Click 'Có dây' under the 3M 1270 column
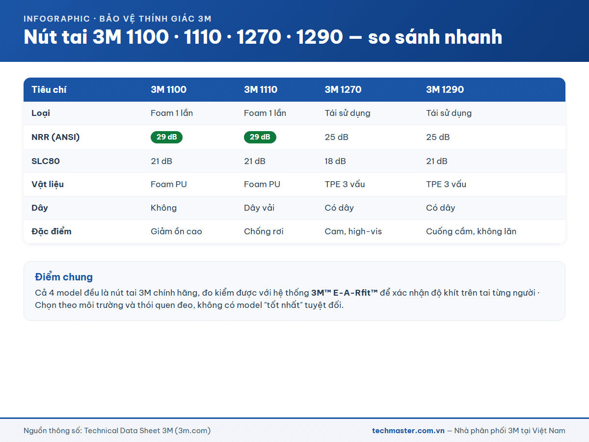Screen dimensions: 589x442 pos(339,208)
